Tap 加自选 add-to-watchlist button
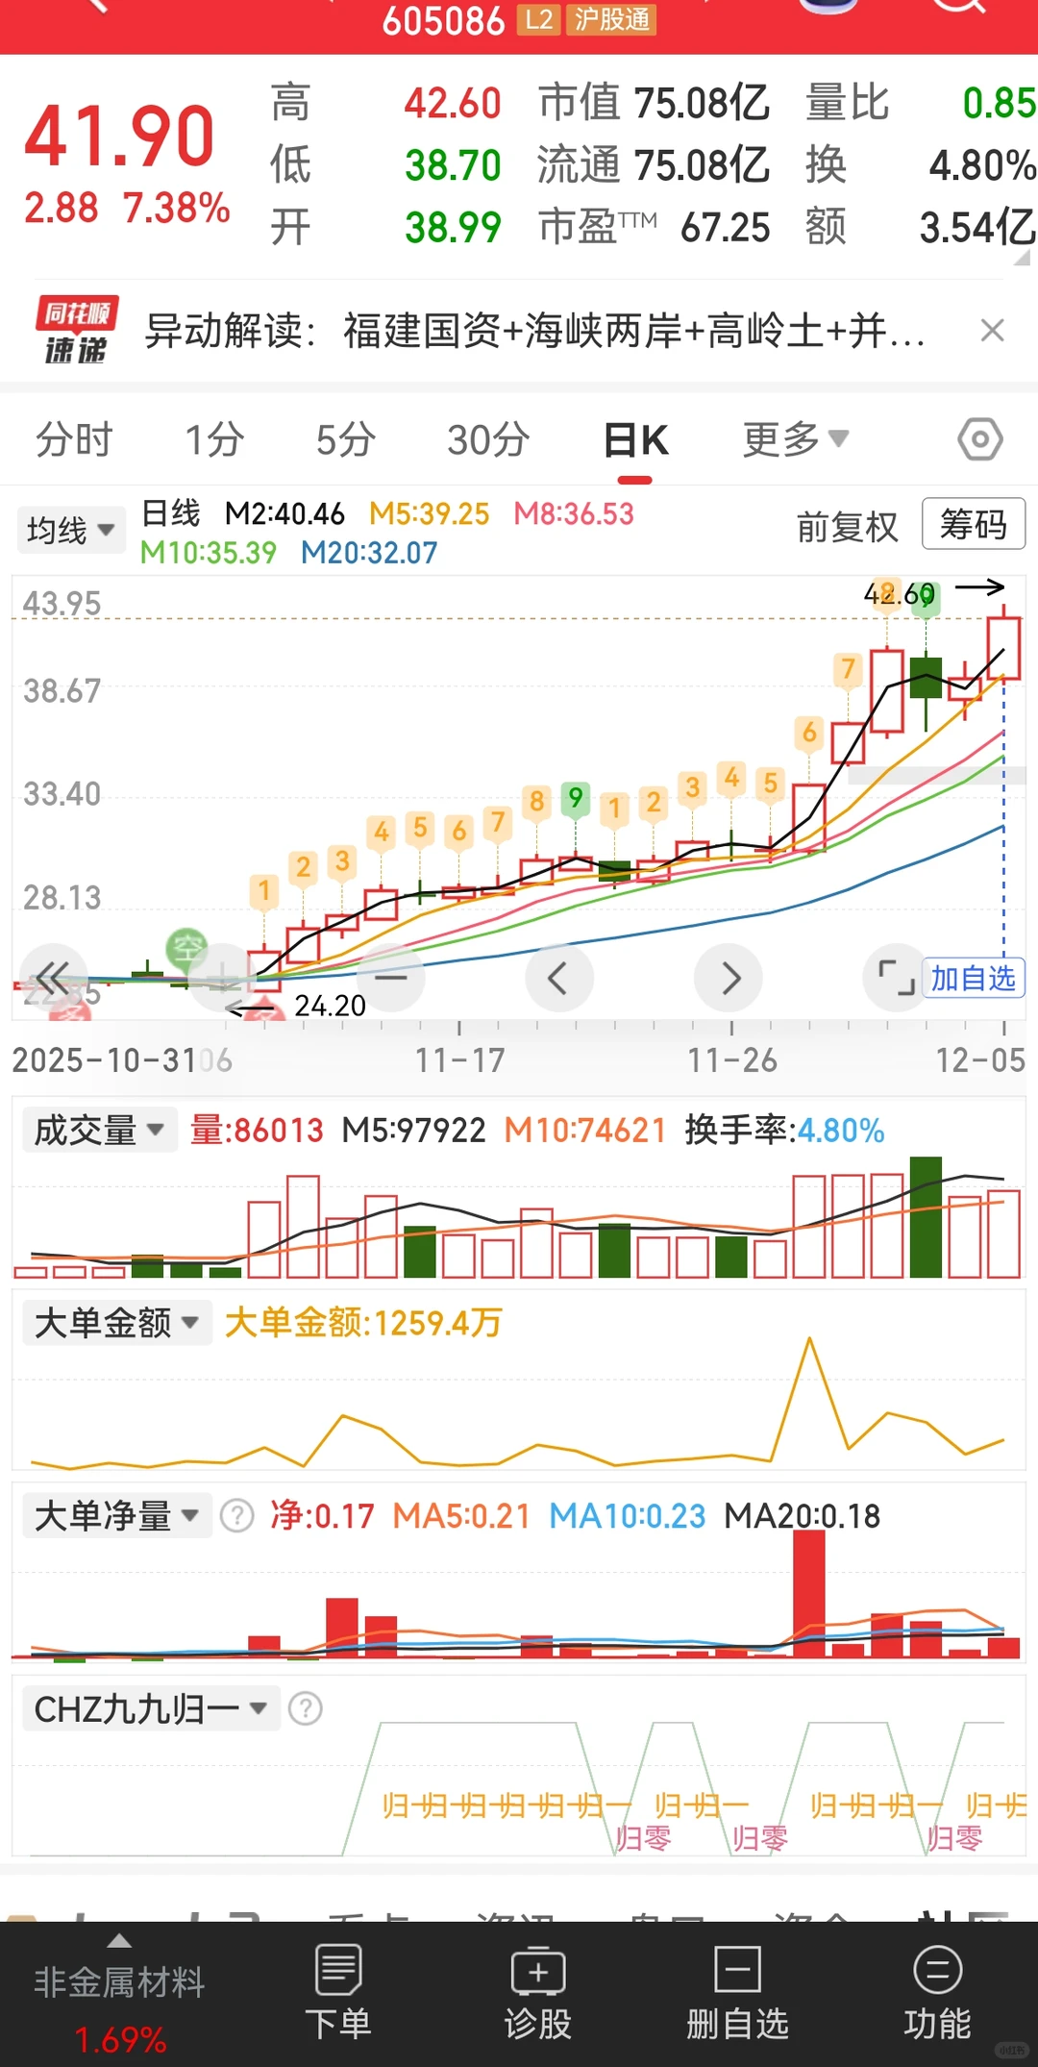The width and height of the screenshot is (1038, 2067). pos(974,979)
